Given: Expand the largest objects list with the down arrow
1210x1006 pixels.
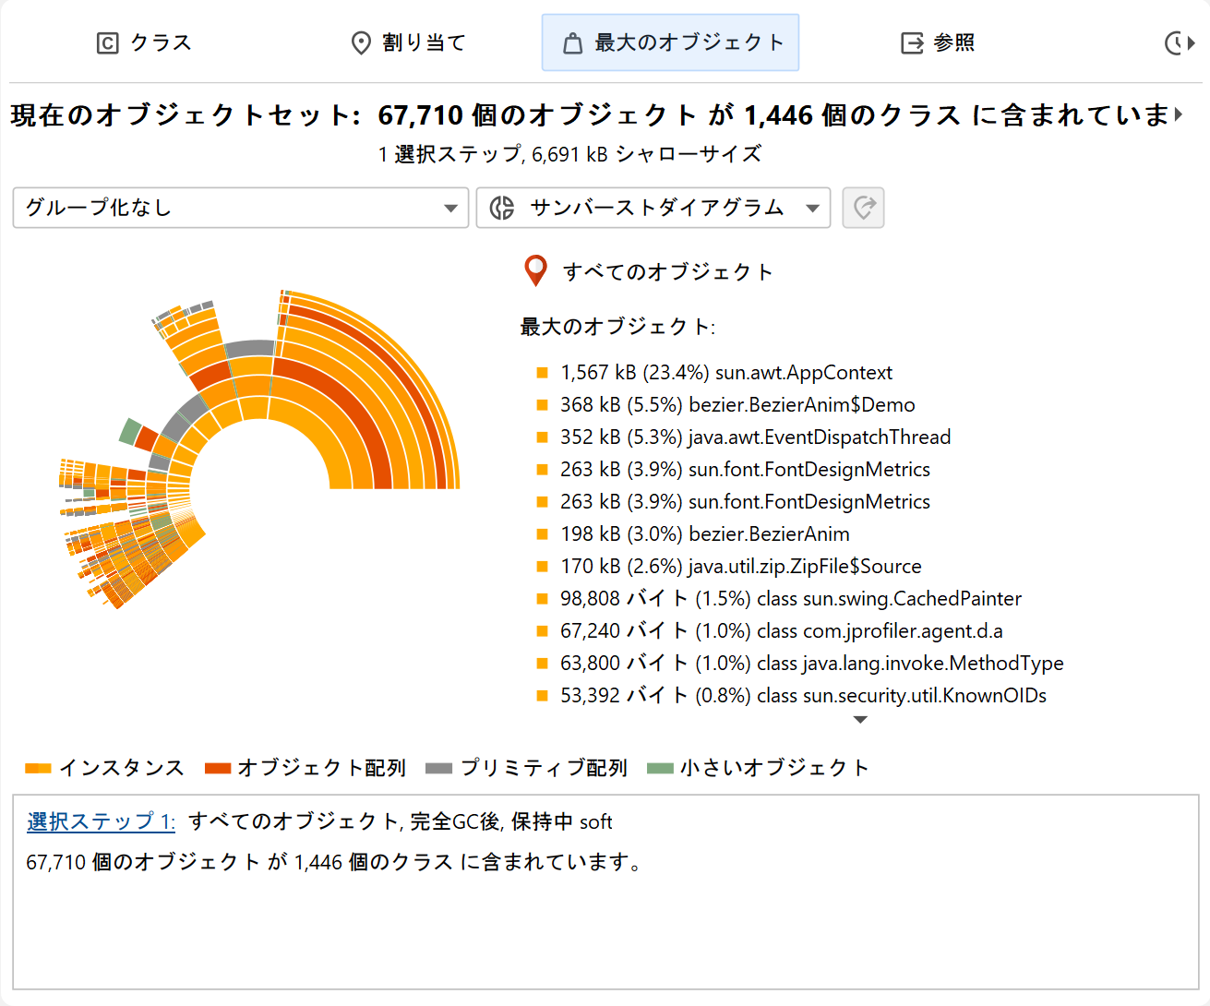Looking at the screenshot, I should [860, 720].
